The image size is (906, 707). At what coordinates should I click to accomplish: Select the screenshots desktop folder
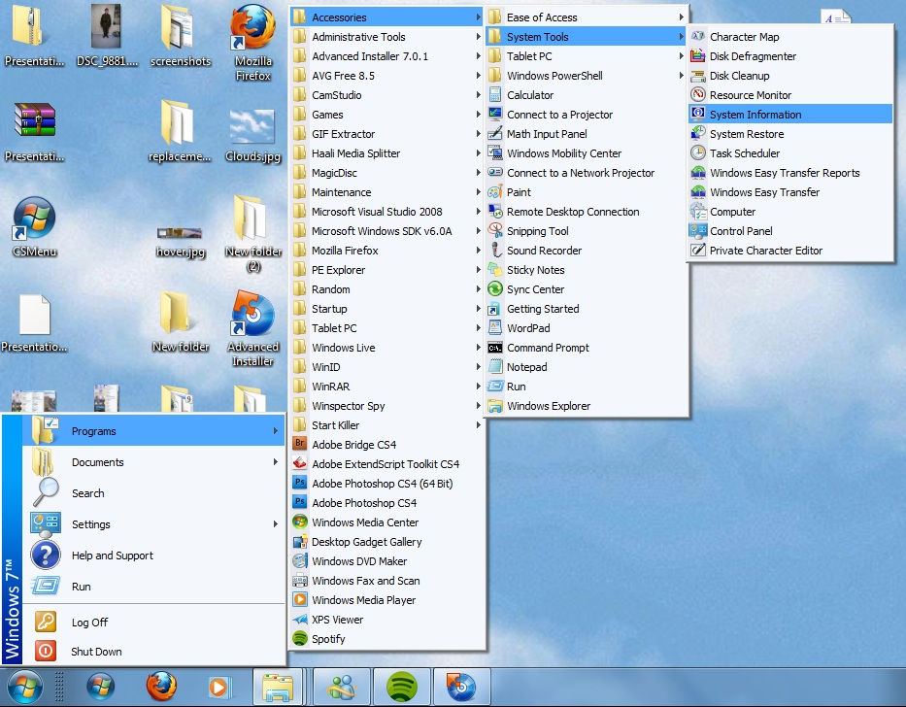pos(180,36)
